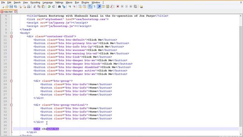This screenshot has width=243, height=137.
Task: Collapse the container-fluid div fold at line 10
Action: [x=11, y=37]
